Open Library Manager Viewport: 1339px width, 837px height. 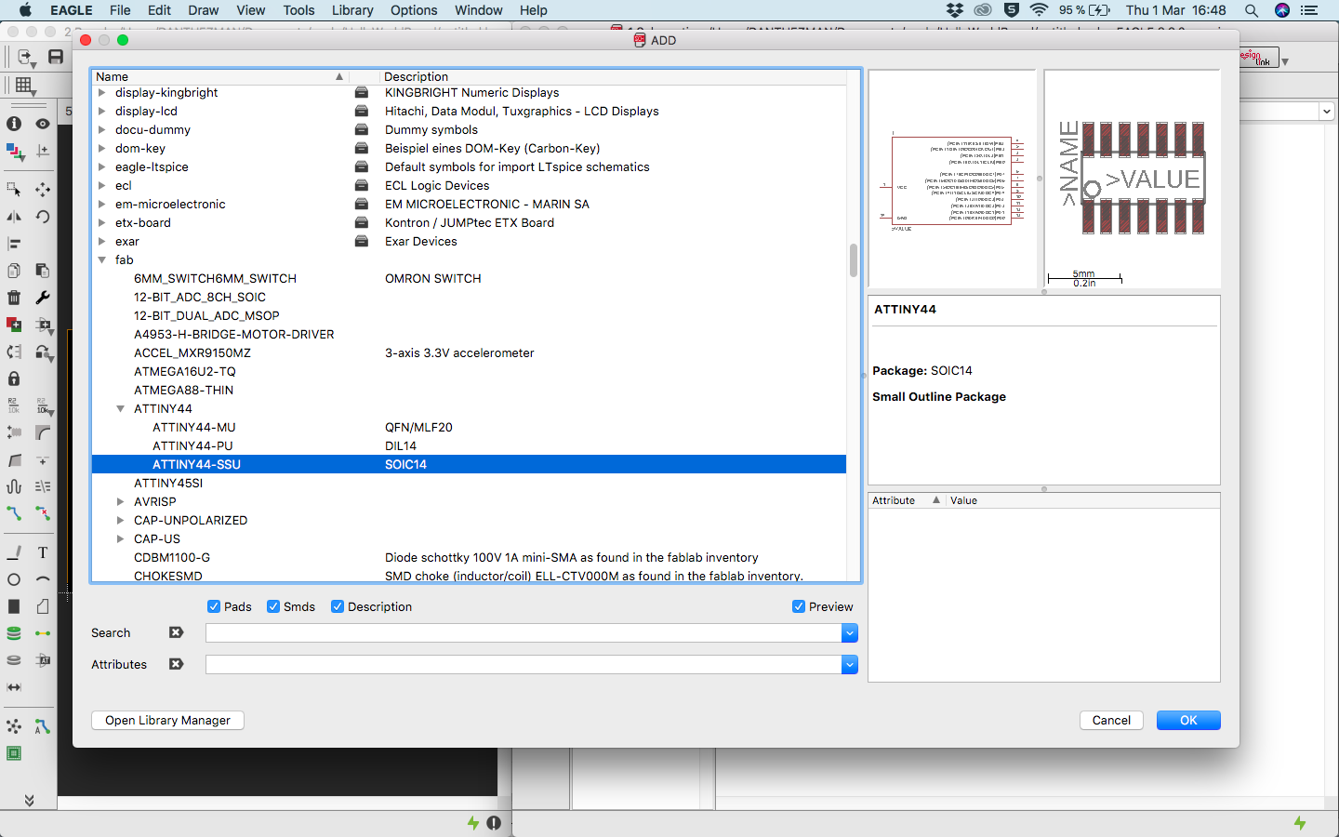pyautogui.click(x=167, y=720)
